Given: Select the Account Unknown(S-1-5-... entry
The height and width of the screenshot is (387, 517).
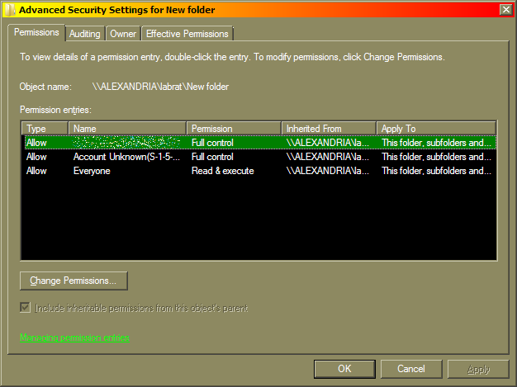Looking at the screenshot, I should coord(258,157).
